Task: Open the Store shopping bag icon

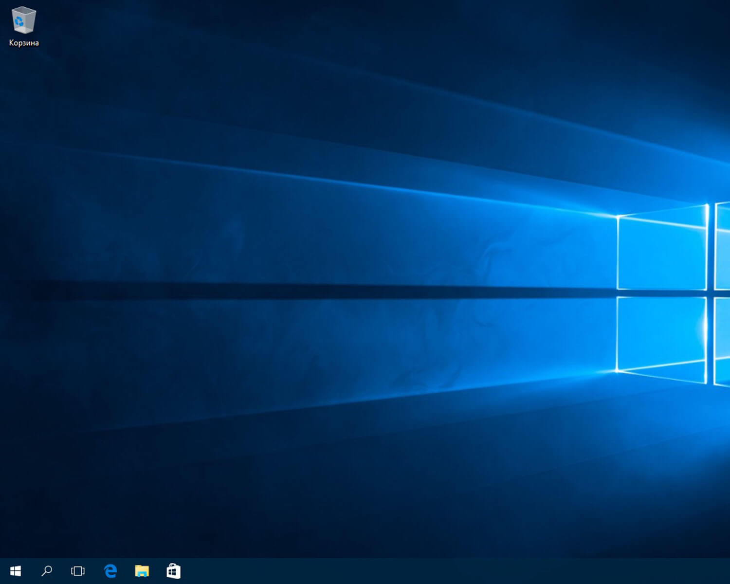Action: (173, 570)
